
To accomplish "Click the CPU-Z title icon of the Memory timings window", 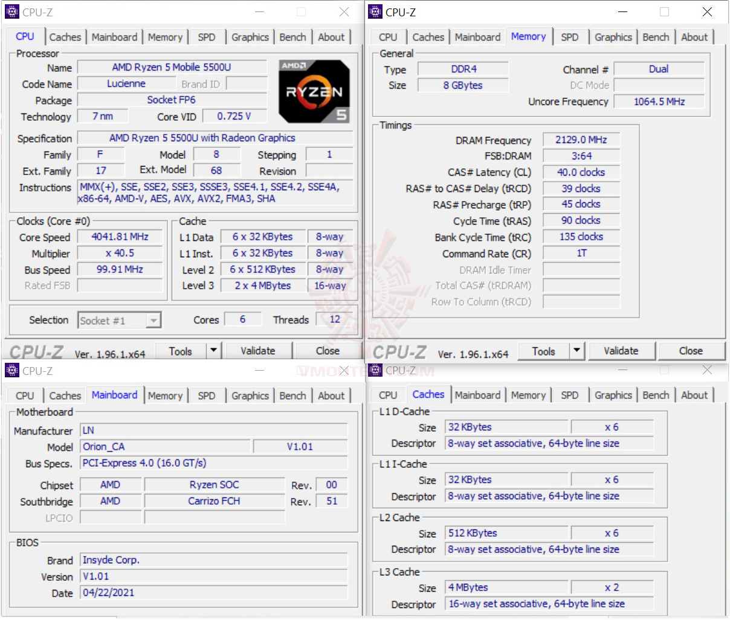I will pyautogui.click(x=375, y=11).
